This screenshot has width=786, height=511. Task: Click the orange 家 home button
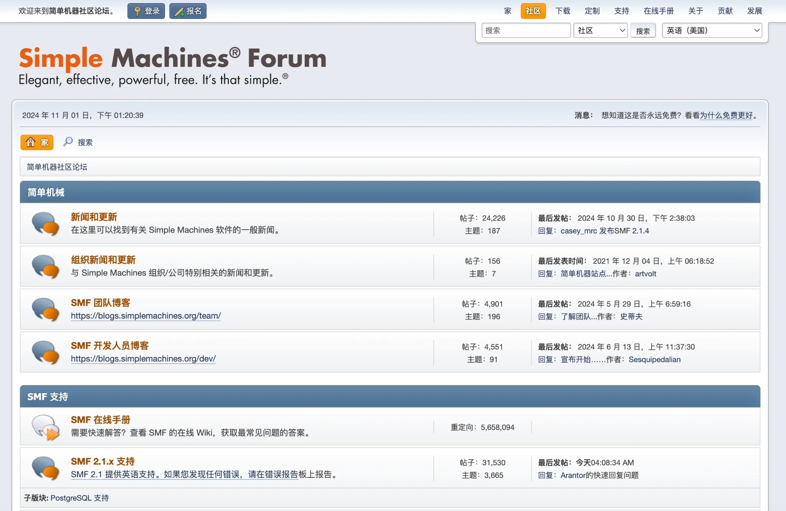click(37, 142)
